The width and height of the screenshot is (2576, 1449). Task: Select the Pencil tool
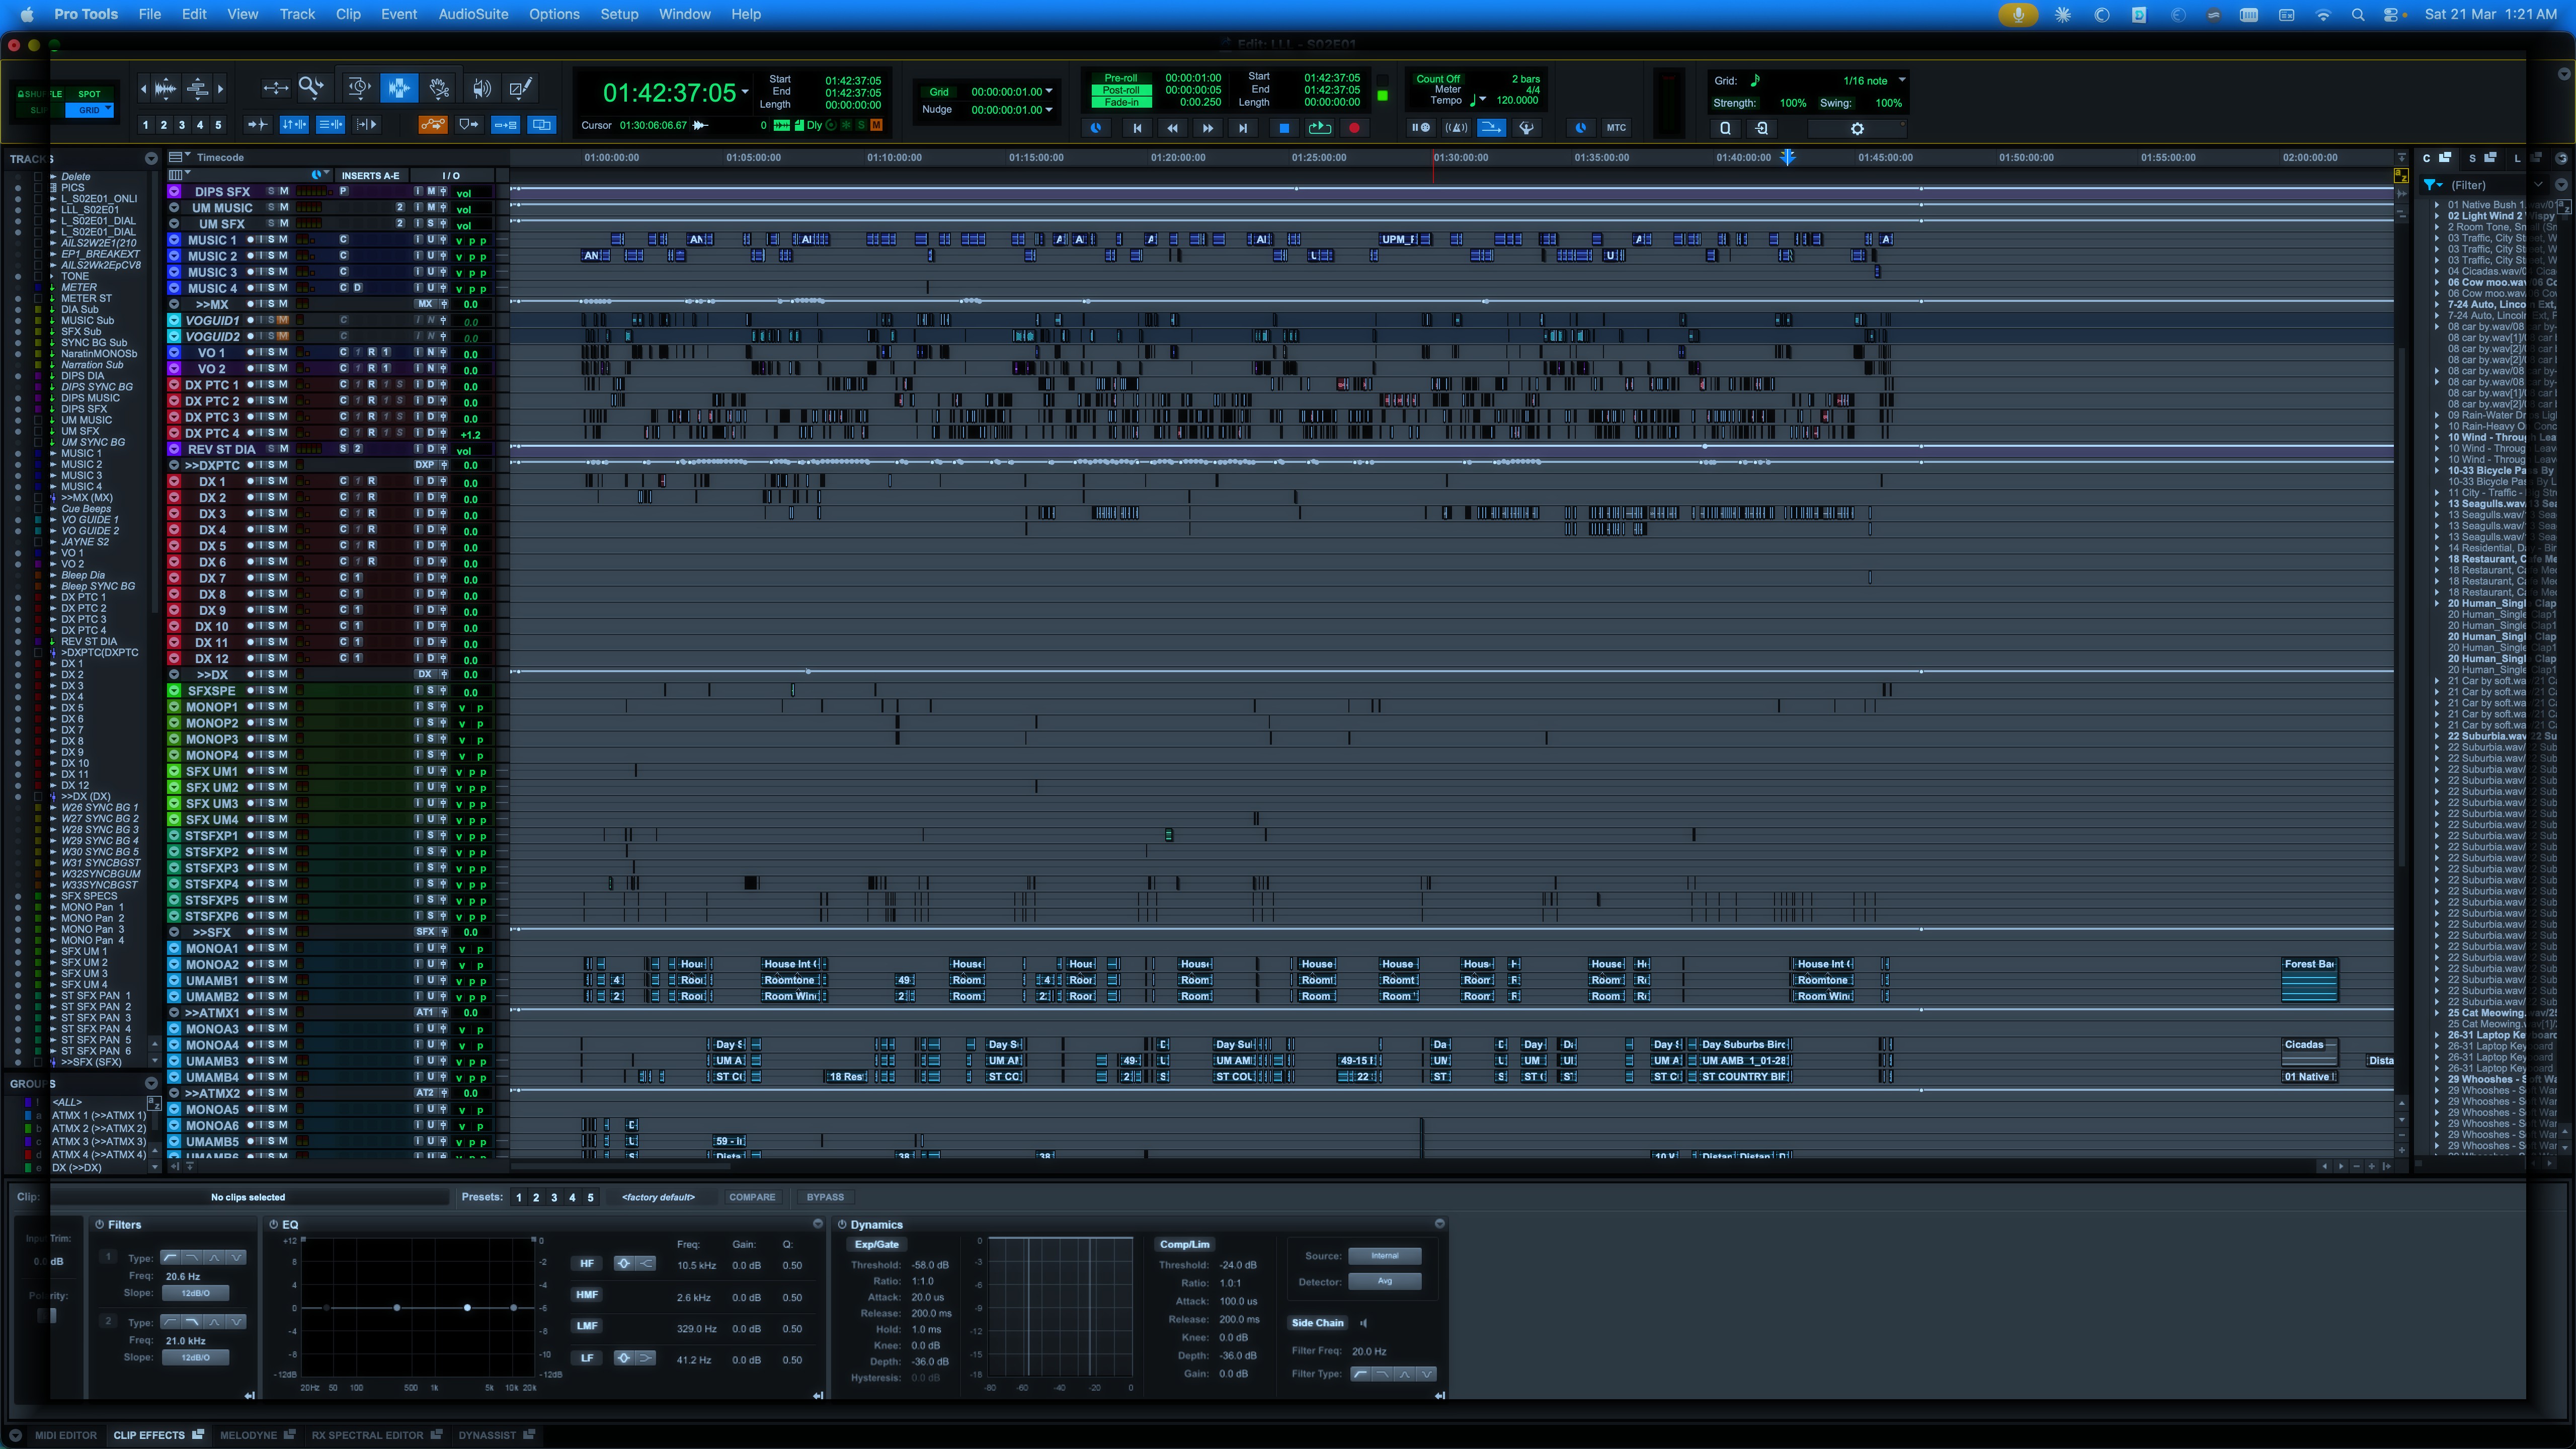[521, 89]
